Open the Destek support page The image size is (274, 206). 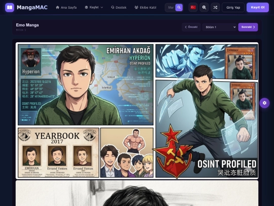(x=119, y=7)
